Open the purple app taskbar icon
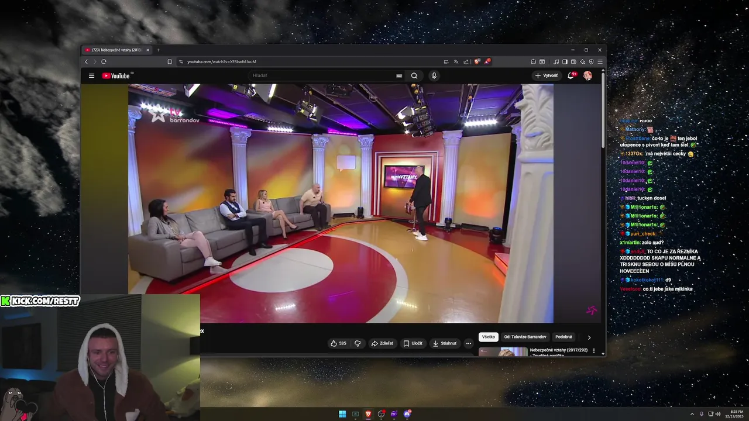 (x=394, y=414)
